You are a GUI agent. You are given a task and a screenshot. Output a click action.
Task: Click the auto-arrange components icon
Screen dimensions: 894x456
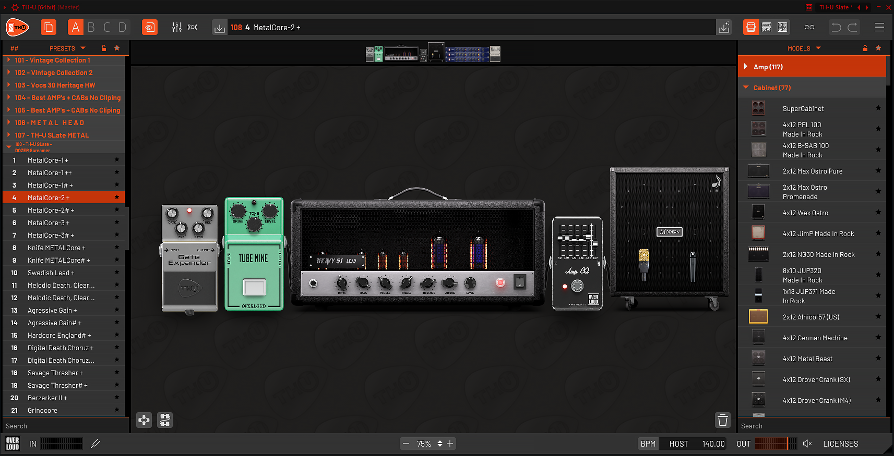tap(165, 420)
